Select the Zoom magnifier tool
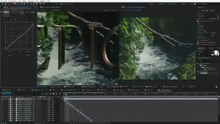Viewport: 220px width, 124px height. [9, 4]
